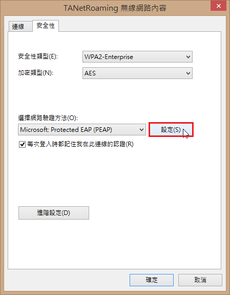Expand the Microsoft: Protected EAP (PEAP) dropdown
The image size is (230, 295).
[82, 129]
